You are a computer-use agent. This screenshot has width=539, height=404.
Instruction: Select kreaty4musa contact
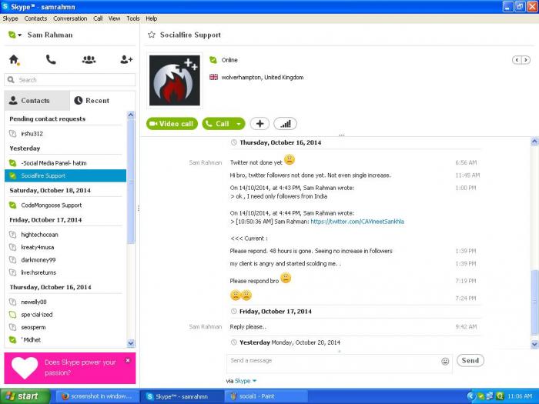[65, 247]
